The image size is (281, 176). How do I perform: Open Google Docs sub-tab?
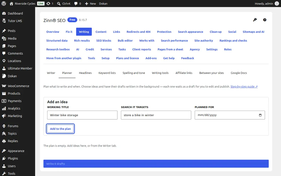(x=239, y=73)
